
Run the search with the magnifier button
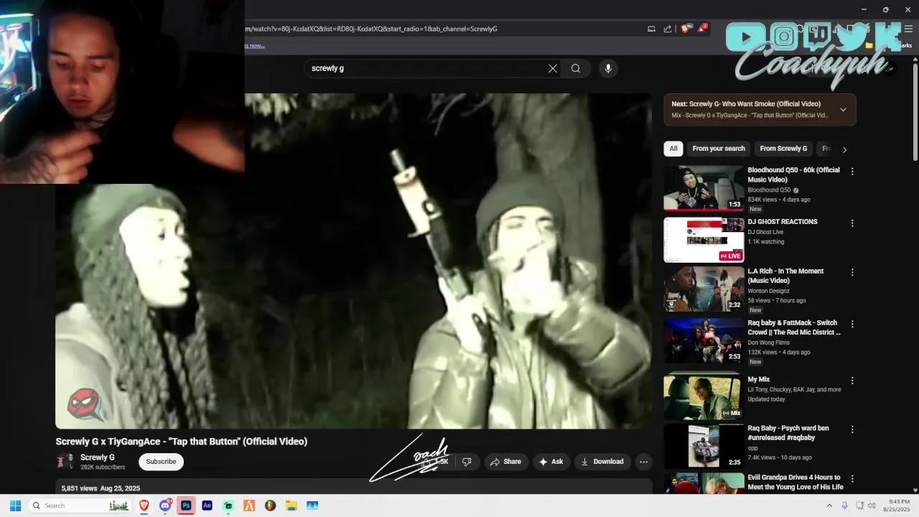[x=576, y=68]
